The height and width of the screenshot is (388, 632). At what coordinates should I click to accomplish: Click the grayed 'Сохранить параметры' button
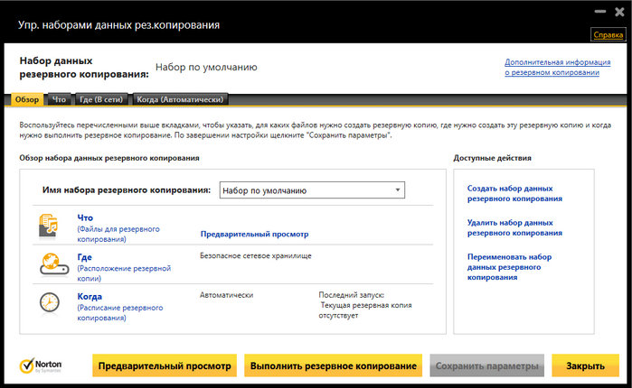click(487, 365)
